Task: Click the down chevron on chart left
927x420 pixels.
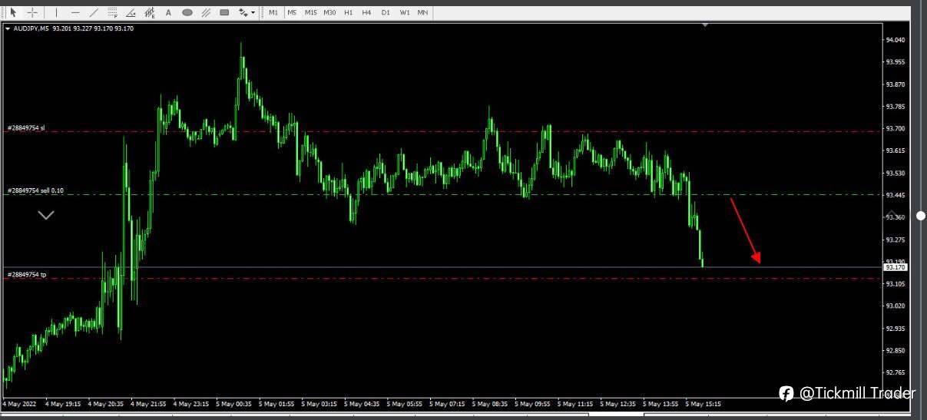Action: tap(46, 215)
